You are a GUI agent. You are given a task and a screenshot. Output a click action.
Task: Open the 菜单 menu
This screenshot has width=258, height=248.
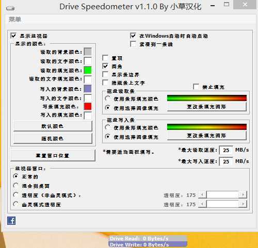15,19
